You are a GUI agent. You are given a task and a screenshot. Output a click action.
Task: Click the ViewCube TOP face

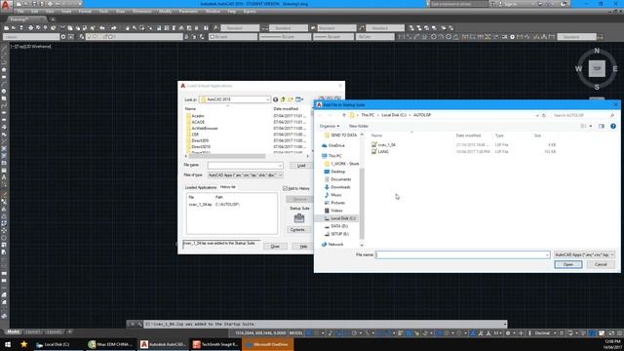pos(597,68)
